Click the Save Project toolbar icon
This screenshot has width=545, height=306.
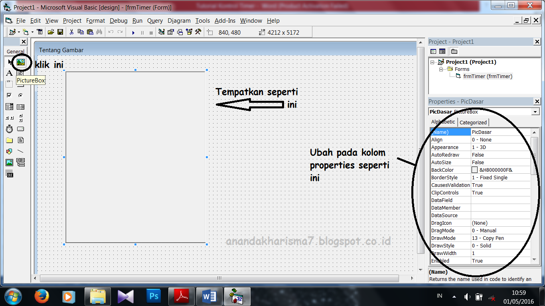click(60, 32)
